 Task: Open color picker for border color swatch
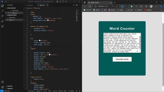click(49, 55)
